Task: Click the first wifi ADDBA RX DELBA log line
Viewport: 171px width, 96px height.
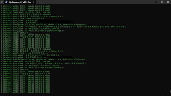Action: [x=44, y=25]
